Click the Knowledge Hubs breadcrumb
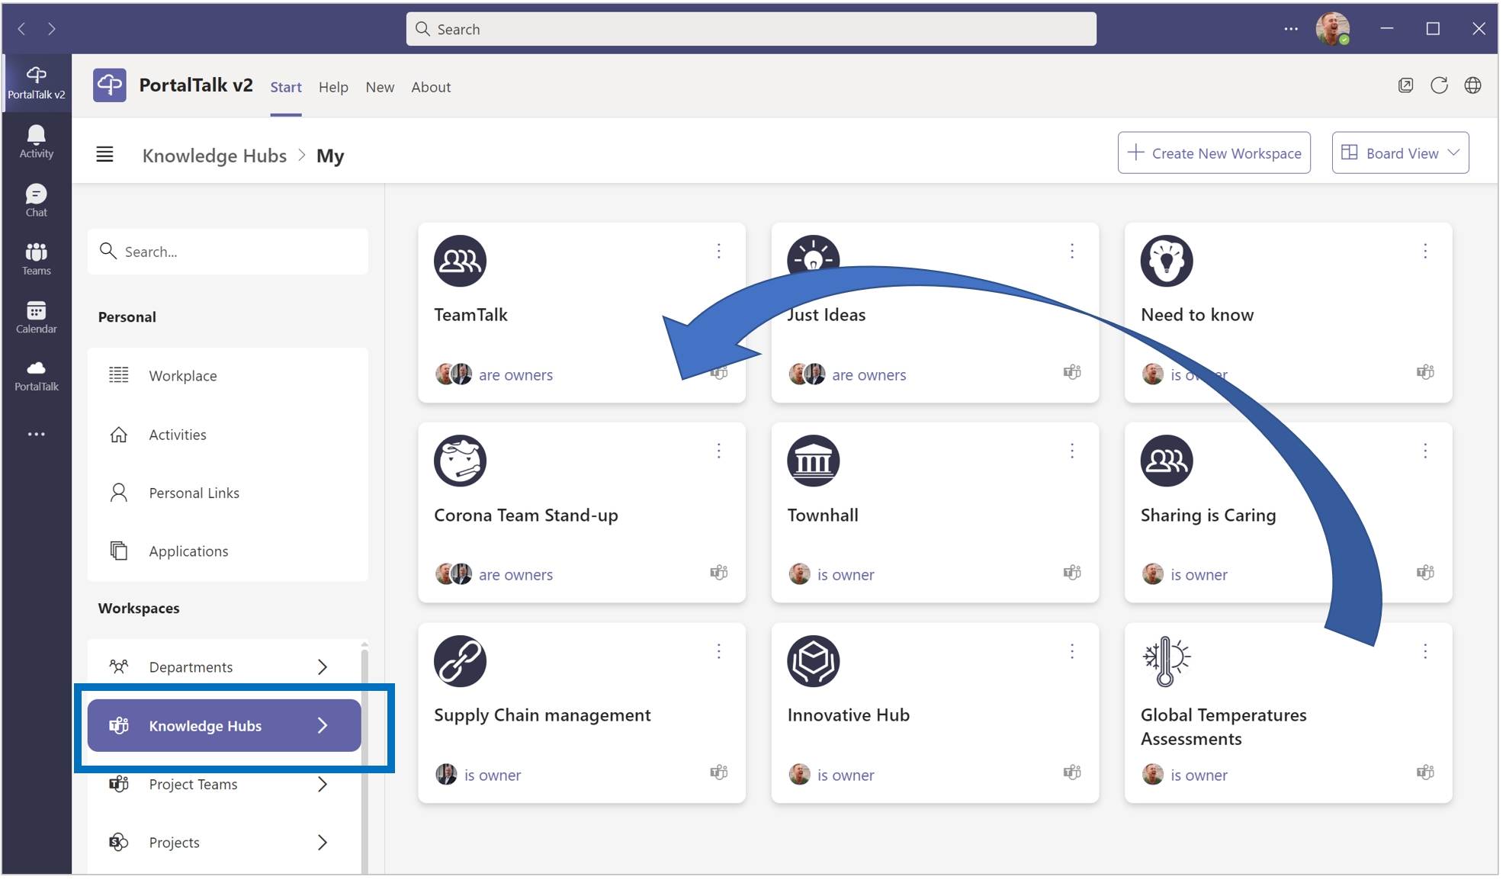 coord(214,156)
